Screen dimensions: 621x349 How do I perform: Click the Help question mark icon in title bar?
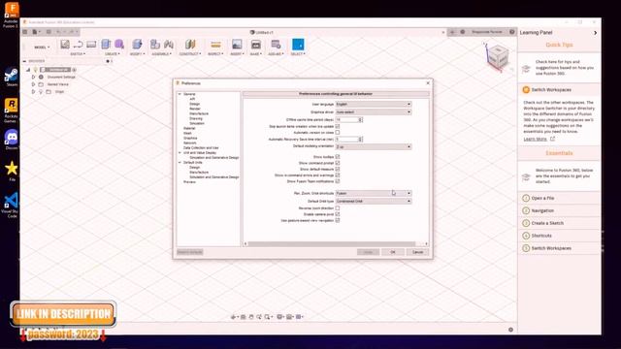[x=512, y=32]
